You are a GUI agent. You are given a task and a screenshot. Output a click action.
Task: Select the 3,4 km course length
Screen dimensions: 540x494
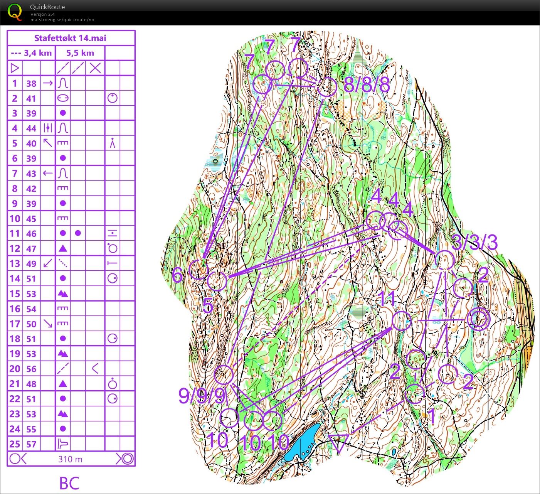tap(38, 53)
